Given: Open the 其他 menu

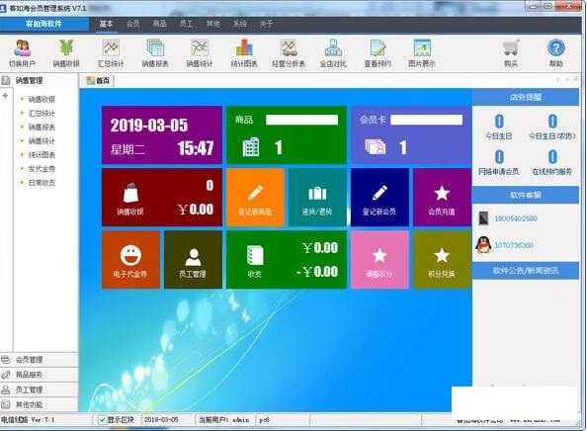Looking at the screenshot, I should (213, 24).
